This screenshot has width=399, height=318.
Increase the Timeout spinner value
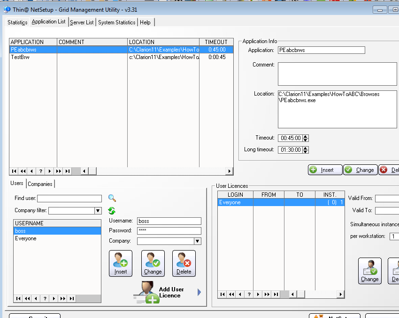pyautogui.click(x=306, y=136)
